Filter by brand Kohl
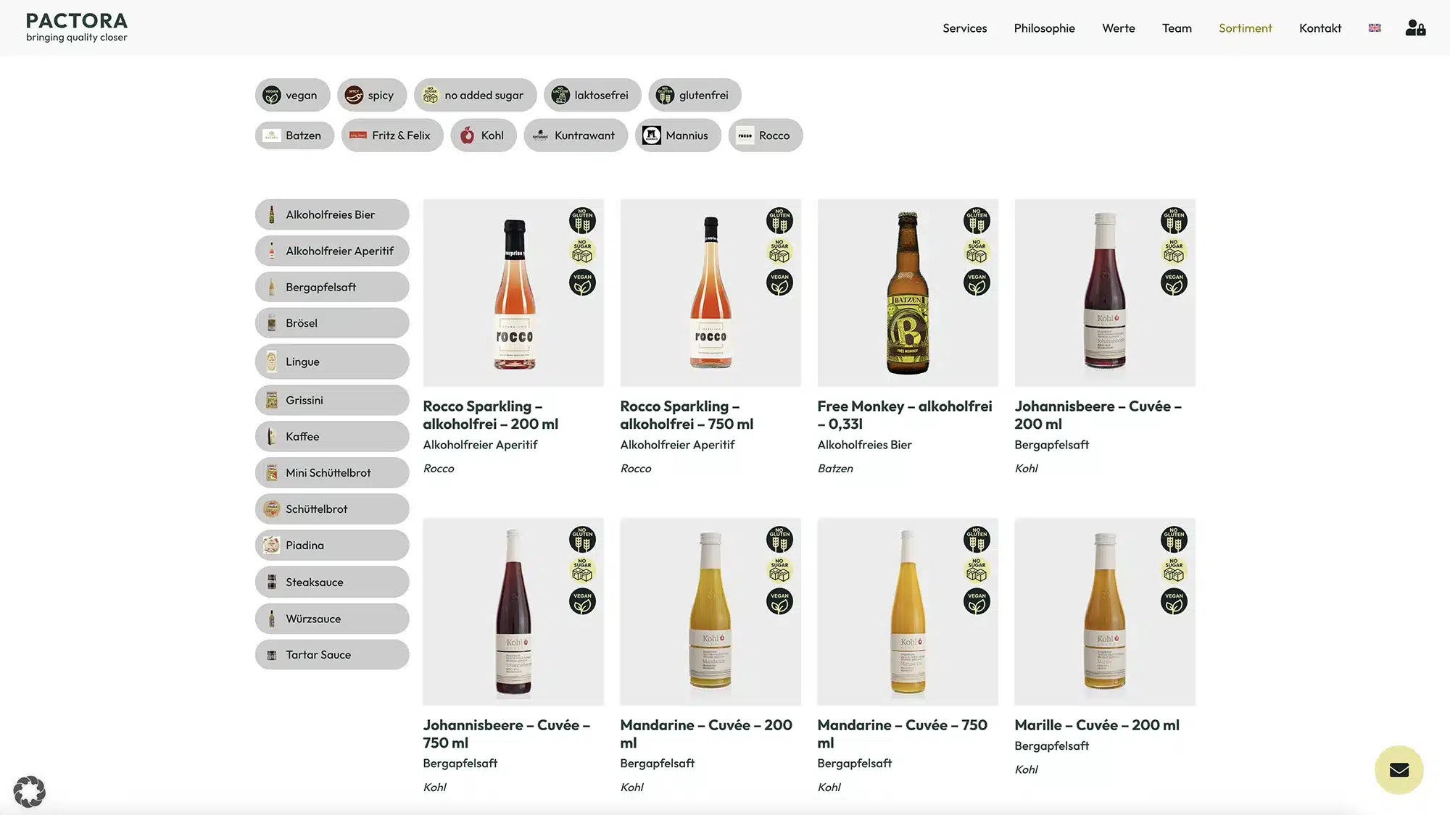1450x815 pixels. click(484, 135)
